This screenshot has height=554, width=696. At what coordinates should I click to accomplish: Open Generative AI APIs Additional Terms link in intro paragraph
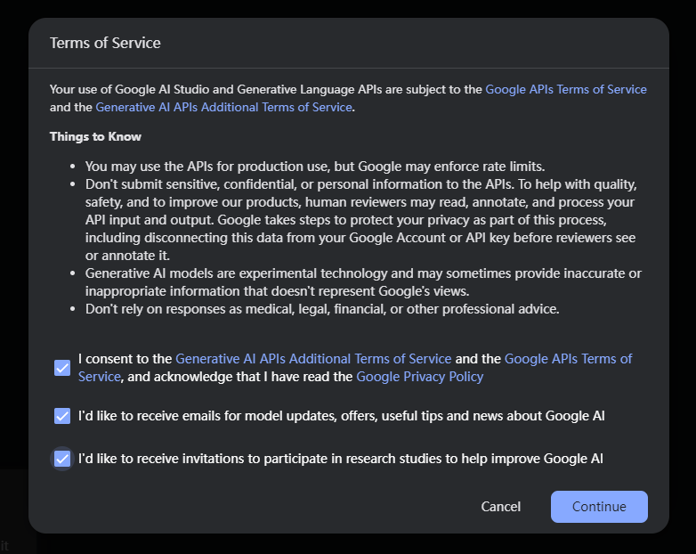(223, 107)
